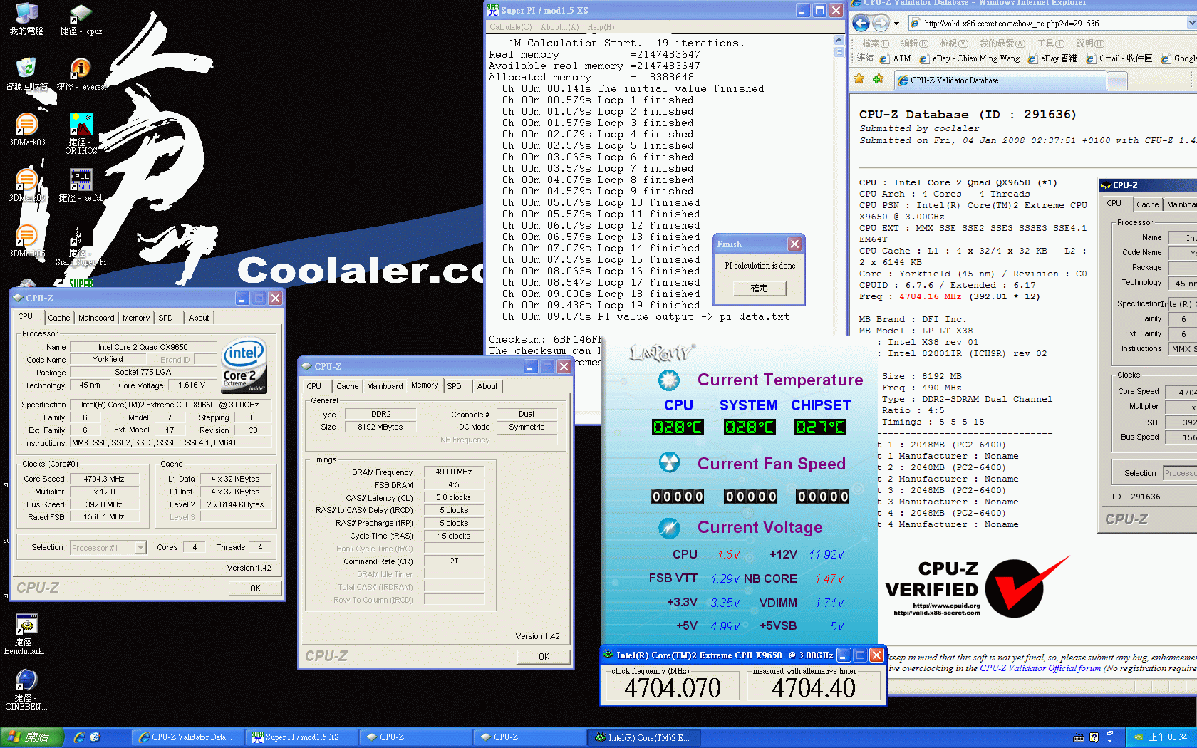Click the NVIDIA tray icon beside the clock
The height and width of the screenshot is (748, 1197).
[1139, 737]
